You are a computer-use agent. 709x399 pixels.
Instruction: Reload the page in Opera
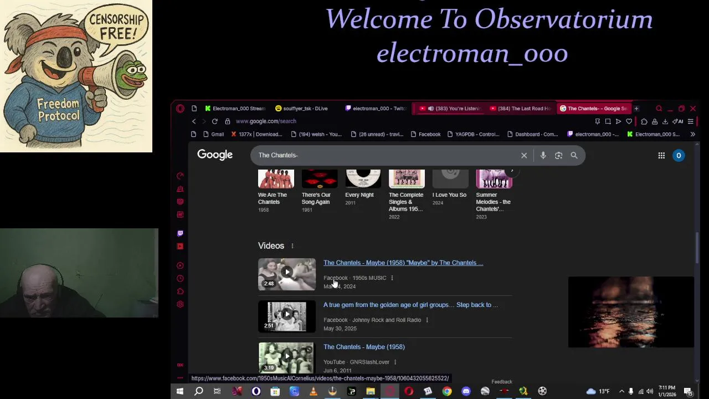point(214,121)
